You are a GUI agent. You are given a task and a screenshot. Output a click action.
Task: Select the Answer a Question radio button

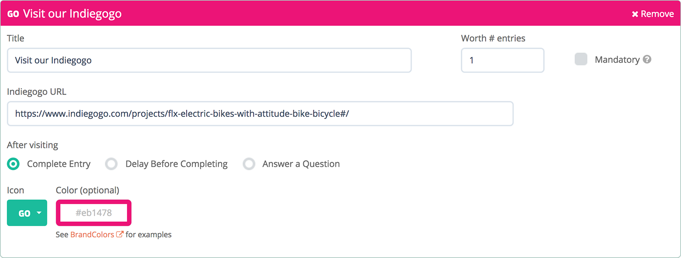(x=249, y=164)
